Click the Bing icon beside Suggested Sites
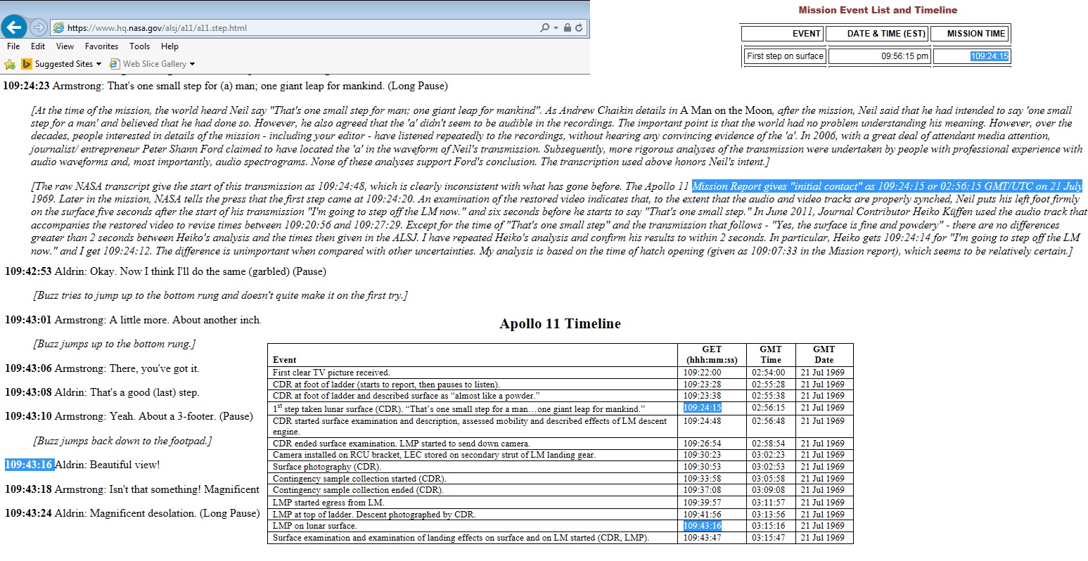The height and width of the screenshot is (561, 1088). [27, 64]
